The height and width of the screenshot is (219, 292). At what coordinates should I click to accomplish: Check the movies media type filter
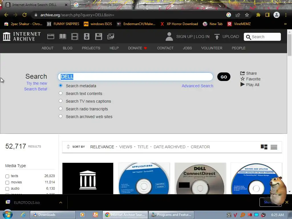tap(7, 182)
